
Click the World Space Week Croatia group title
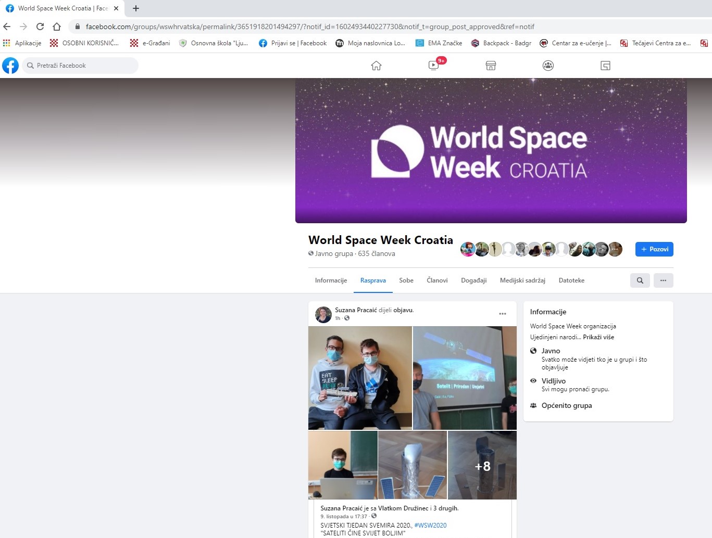click(381, 240)
